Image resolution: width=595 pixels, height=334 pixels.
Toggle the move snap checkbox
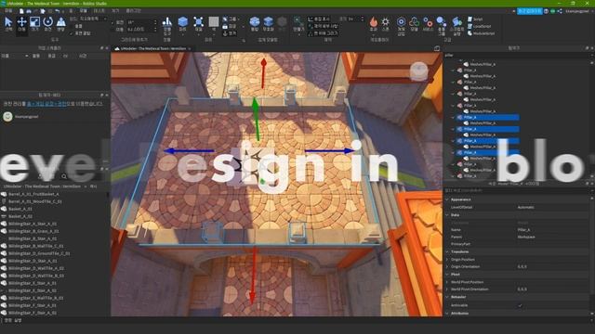point(112,29)
